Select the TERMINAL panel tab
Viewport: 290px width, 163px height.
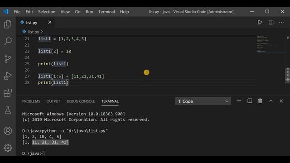pos(110,101)
